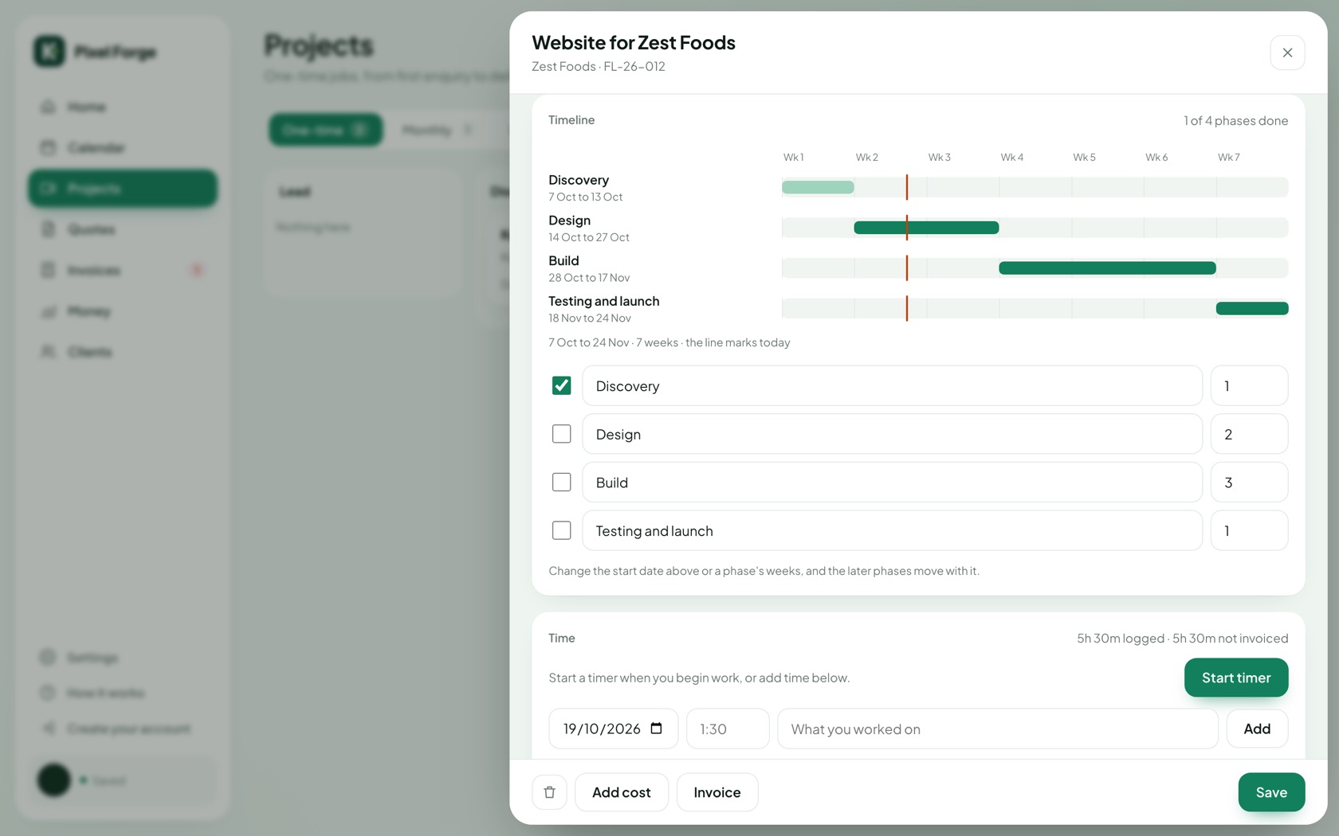Click the Calendar icon in sidebar
The height and width of the screenshot is (836, 1339).
(x=48, y=147)
